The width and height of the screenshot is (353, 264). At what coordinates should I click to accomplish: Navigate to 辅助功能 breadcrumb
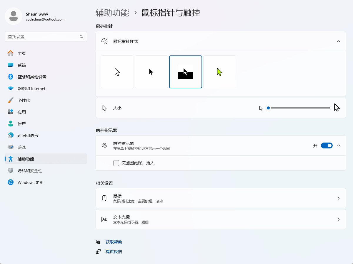(x=112, y=13)
